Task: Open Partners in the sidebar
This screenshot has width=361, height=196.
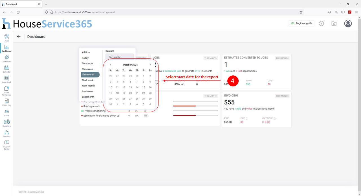Action: point(6,134)
